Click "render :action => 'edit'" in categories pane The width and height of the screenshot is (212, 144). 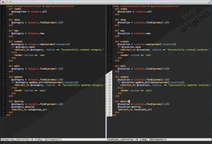coord(31,91)
